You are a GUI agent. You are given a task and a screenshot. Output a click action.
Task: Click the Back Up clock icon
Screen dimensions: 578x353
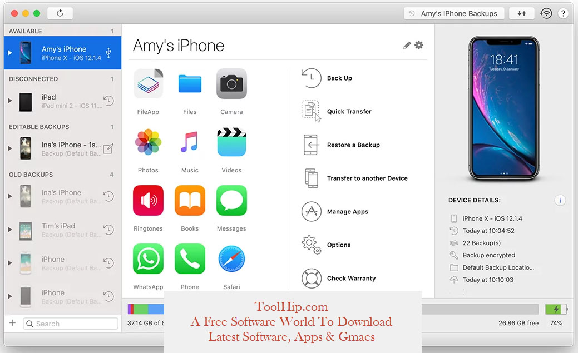pyautogui.click(x=311, y=78)
